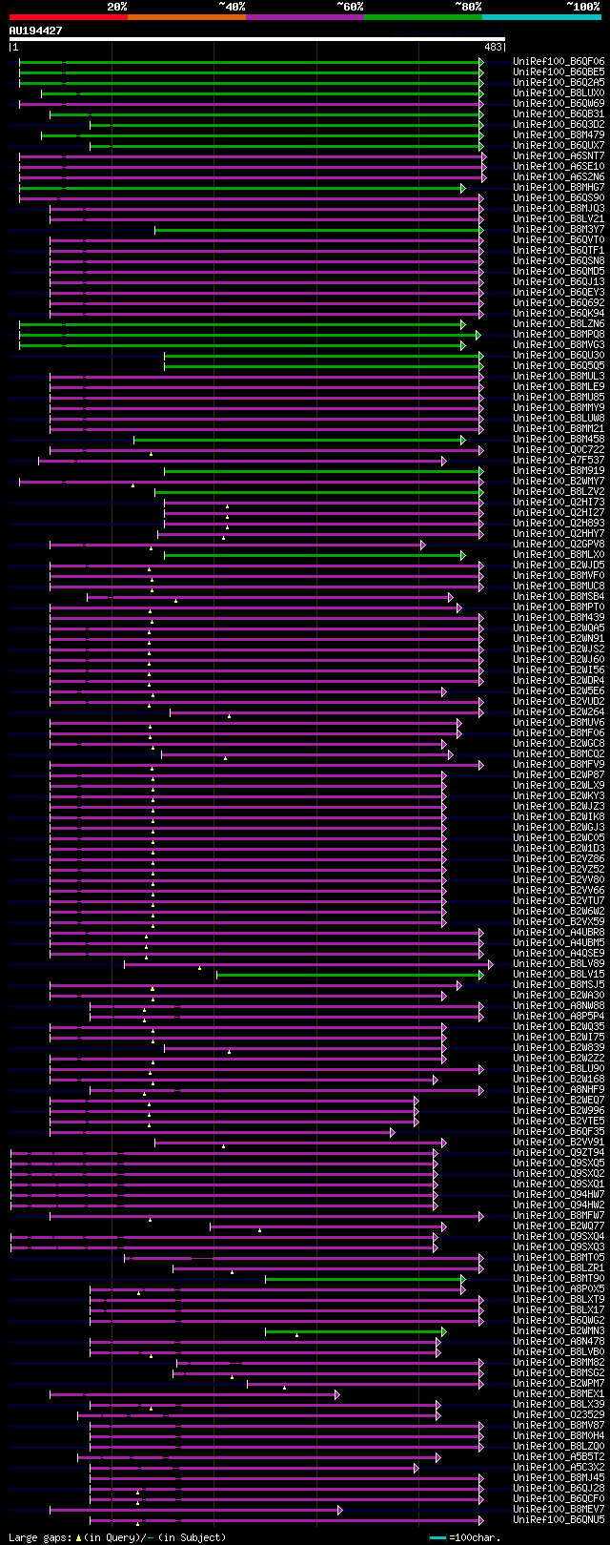Image resolution: width=610 pixels, height=1545 pixels.
Task: Select the UniRef100_A4UBR8 hit label
Action: point(559,932)
